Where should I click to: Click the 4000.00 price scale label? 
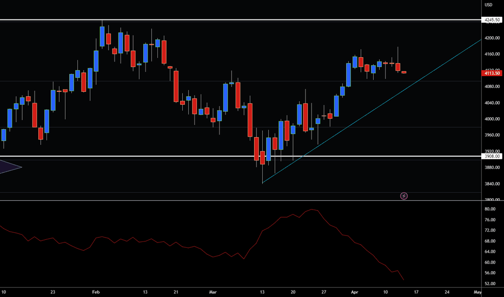click(x=492, y=119)
